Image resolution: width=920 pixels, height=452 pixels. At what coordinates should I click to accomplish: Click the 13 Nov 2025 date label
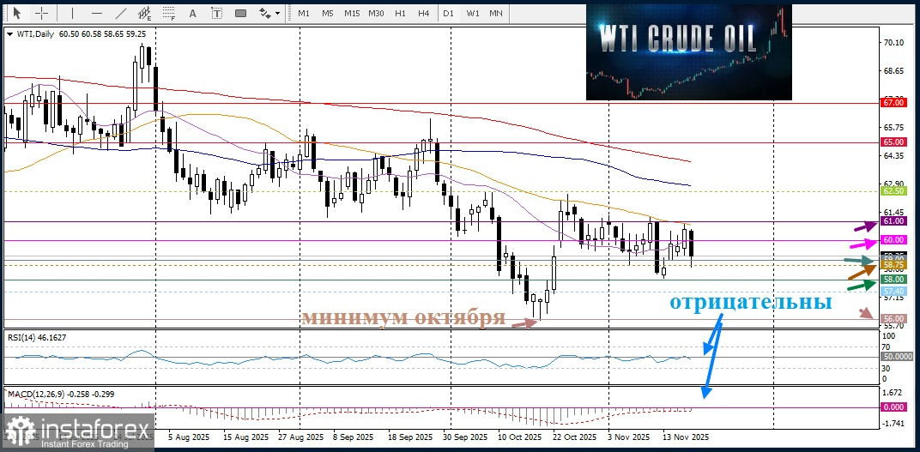pyautogui.click(x=686, y=437)
